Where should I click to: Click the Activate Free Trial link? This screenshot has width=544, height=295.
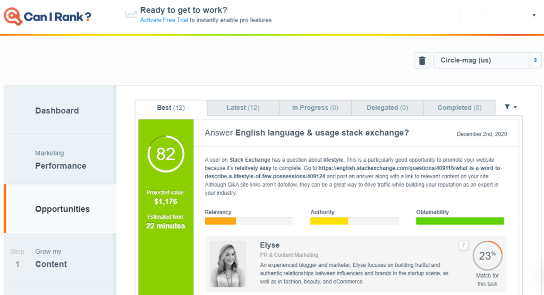[164, 20]
